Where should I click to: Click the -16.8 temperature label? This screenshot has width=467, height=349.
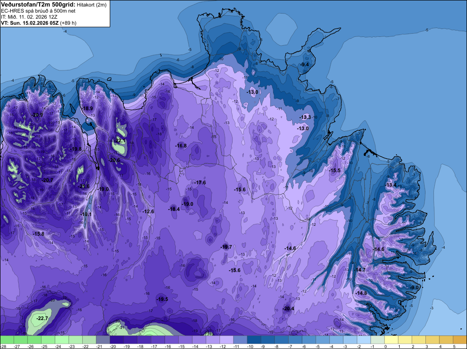point(181,146)
